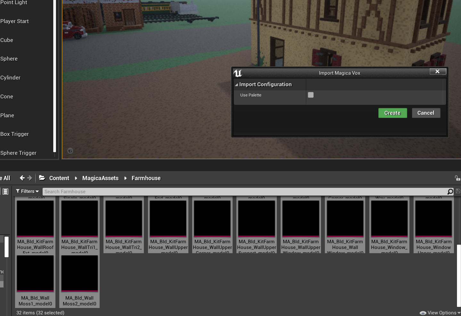461x316 pixels.
Task: Select the MA_Bld_Wall Moss1_model0 thumbnail
Action: pyautogui.click(x=35, y=273)
